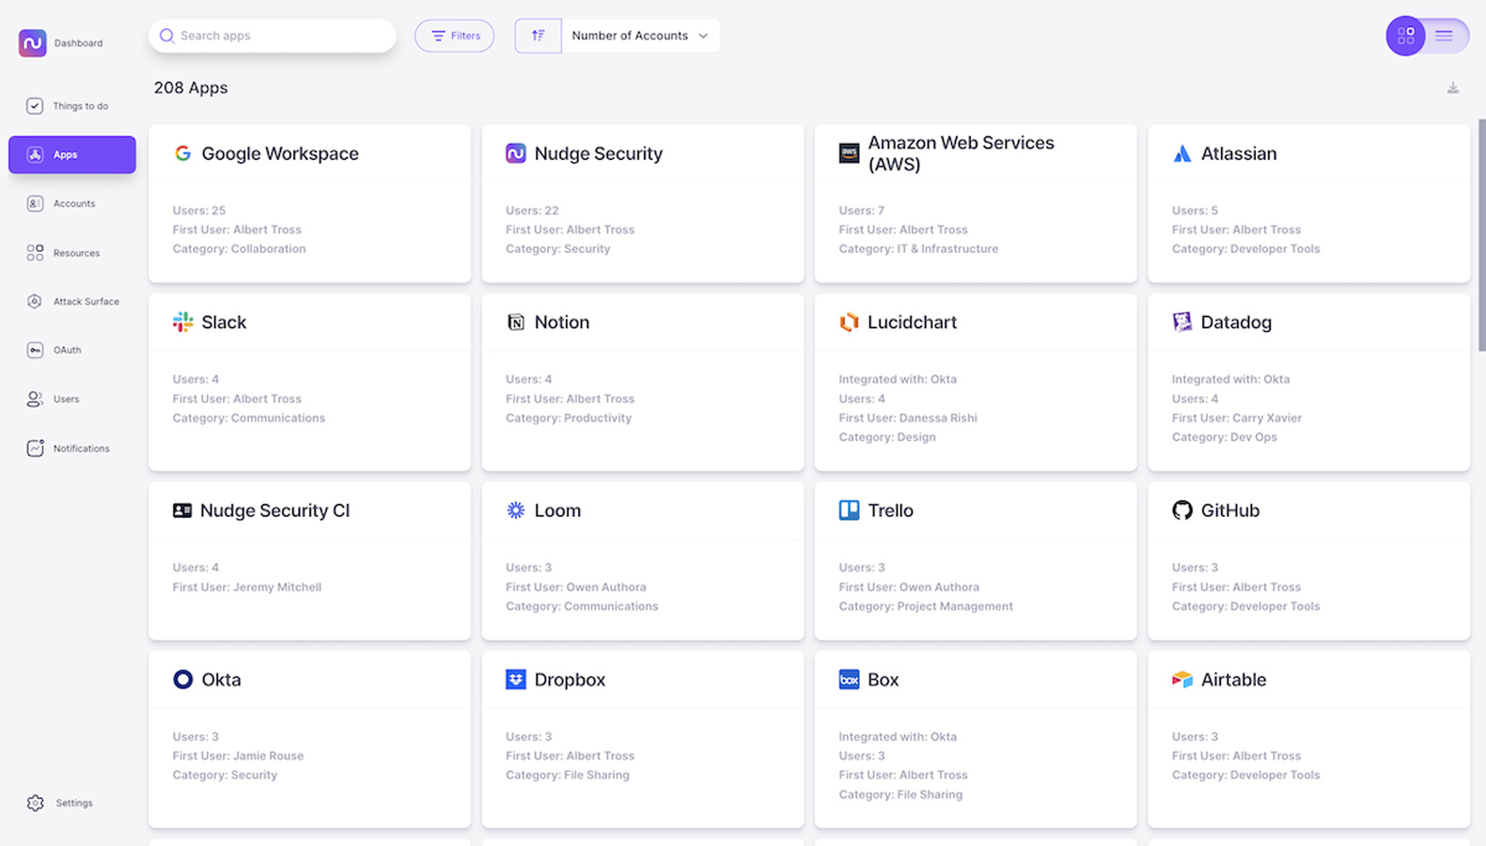1486x846 pixels.
Task: Open Settings gear icon
Action: 36,803
